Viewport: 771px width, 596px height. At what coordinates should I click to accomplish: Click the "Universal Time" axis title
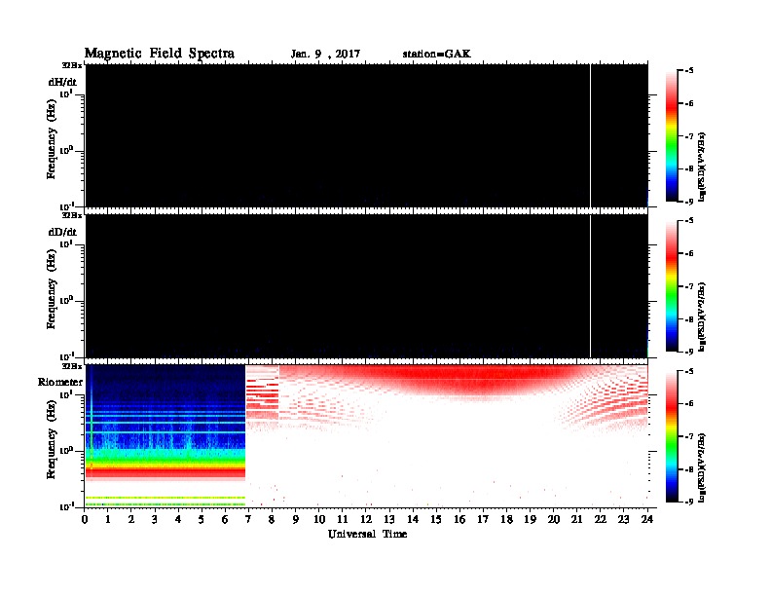(x=367, y=534)
